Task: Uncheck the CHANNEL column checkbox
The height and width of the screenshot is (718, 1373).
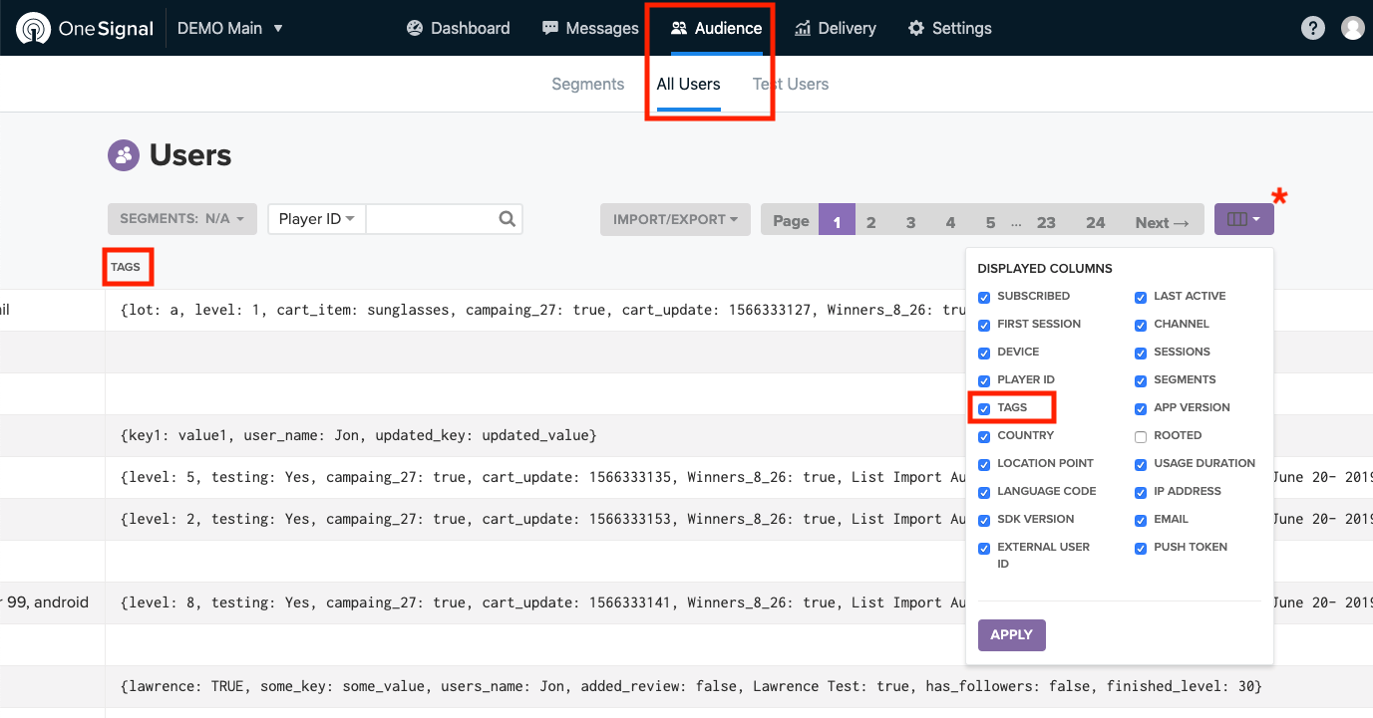Action: (x=1141, y=325)
